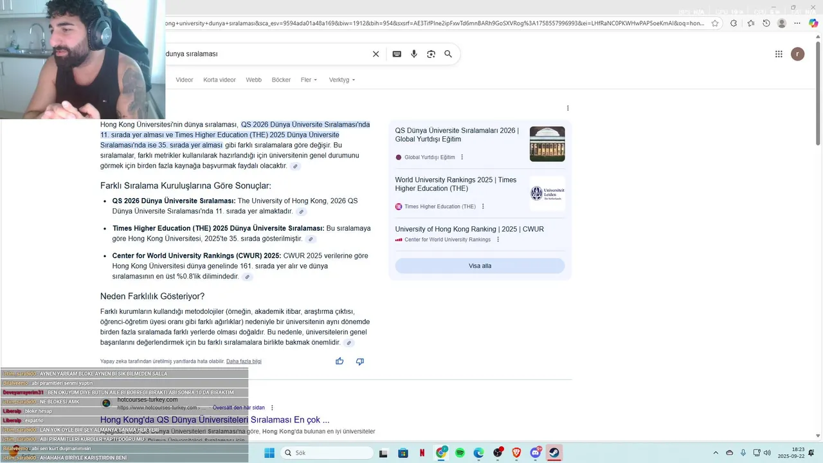
Task: Open Windows Start menu
Action: [269, 453]
